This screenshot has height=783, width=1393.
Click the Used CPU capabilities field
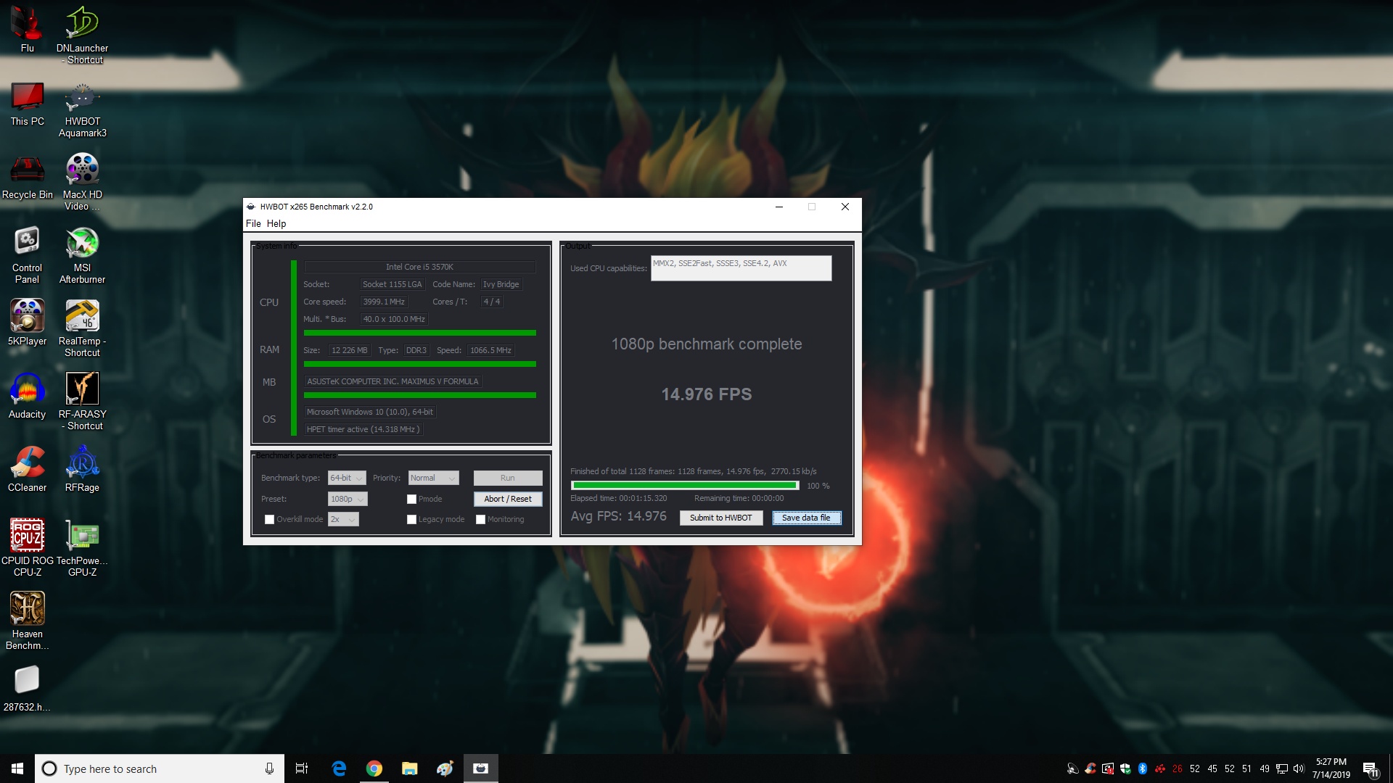pyautogui.click(x=741, y=268)
